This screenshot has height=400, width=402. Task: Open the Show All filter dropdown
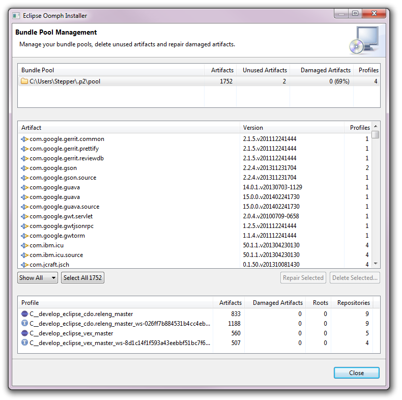click(x=38, y=278)
